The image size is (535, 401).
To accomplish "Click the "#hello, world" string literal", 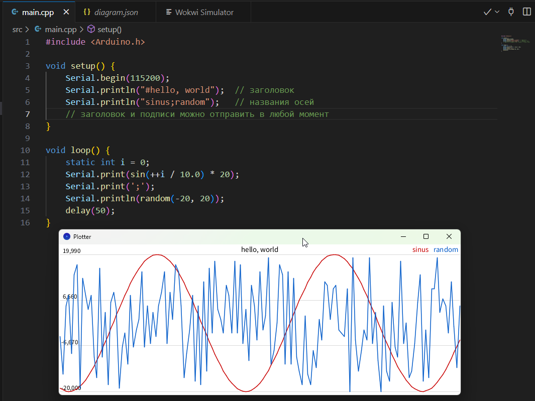I will pyautogui.click(x=177, y=90).
